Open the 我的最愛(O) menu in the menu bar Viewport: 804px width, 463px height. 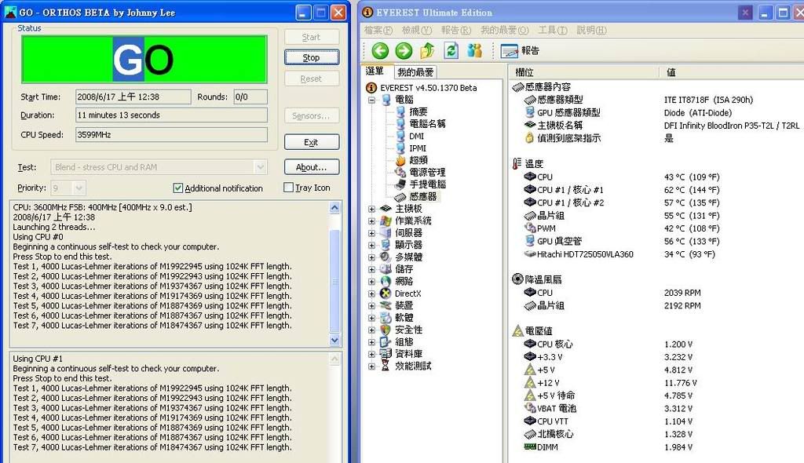pyautogui.click(x=505, y=31)
